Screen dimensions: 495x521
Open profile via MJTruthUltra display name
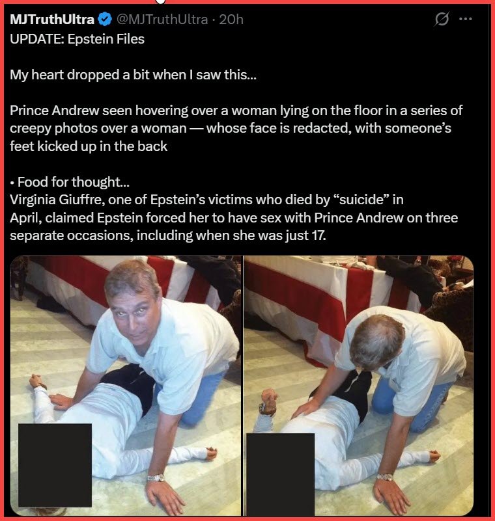pyautogui.click(x=52, y=20)
